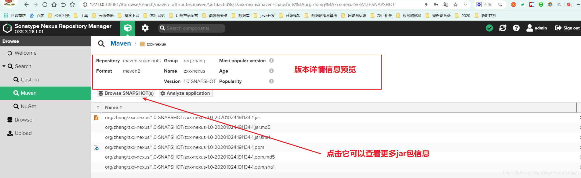The width and height of the screenshot is (581, 178).
Task: Open the Administration gear icon
Action: pyautogui.click(x=145, y=28)
